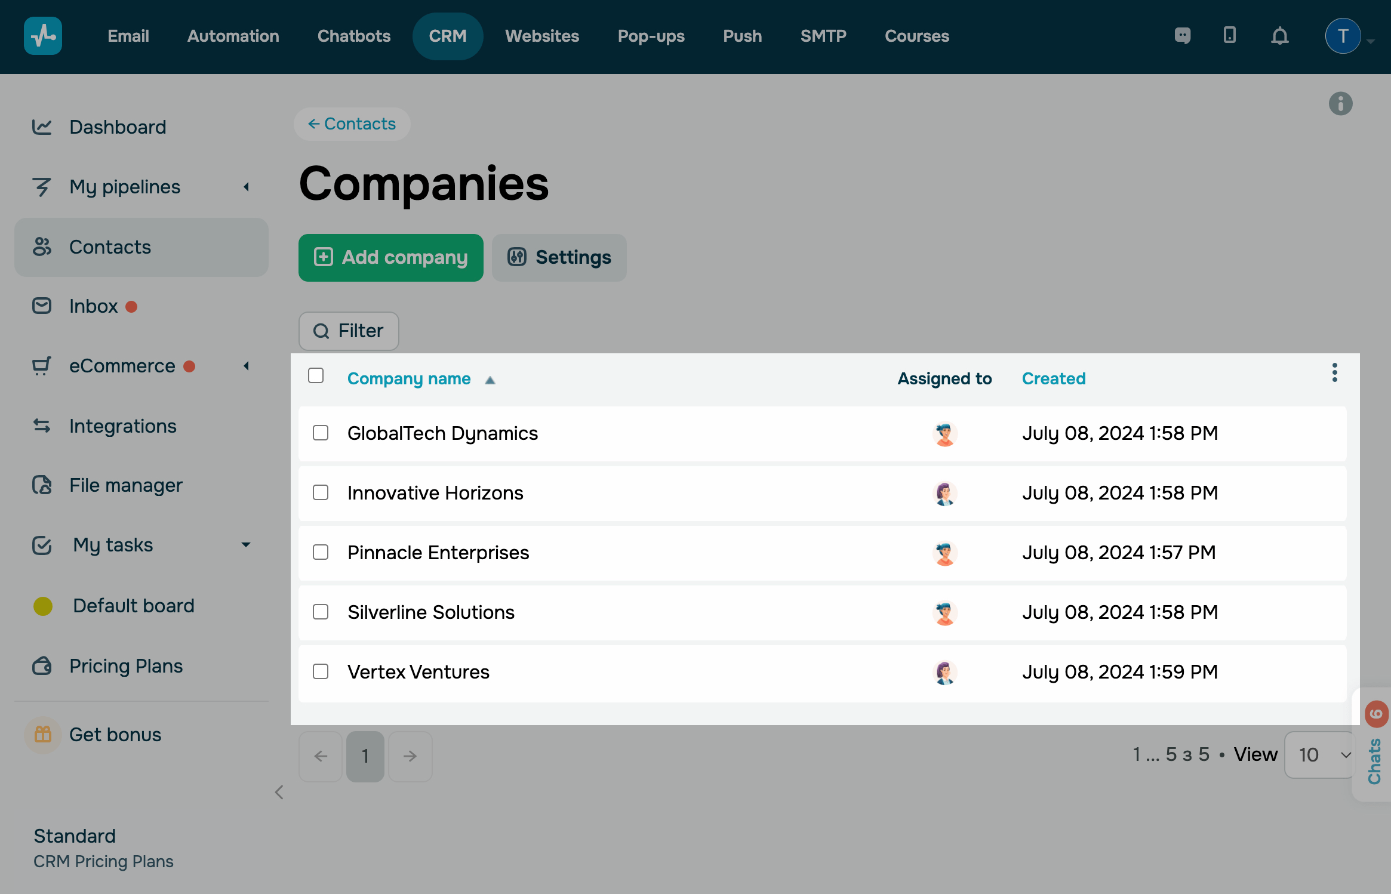Click the mobile device icon in header

point(1229,35)
